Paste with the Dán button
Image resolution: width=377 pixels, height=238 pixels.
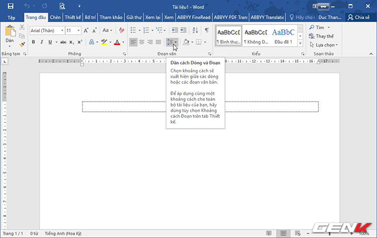click(10, 36)
